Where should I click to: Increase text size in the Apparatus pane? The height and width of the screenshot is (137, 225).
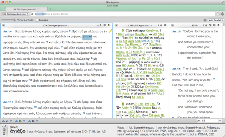click(161, 25)
